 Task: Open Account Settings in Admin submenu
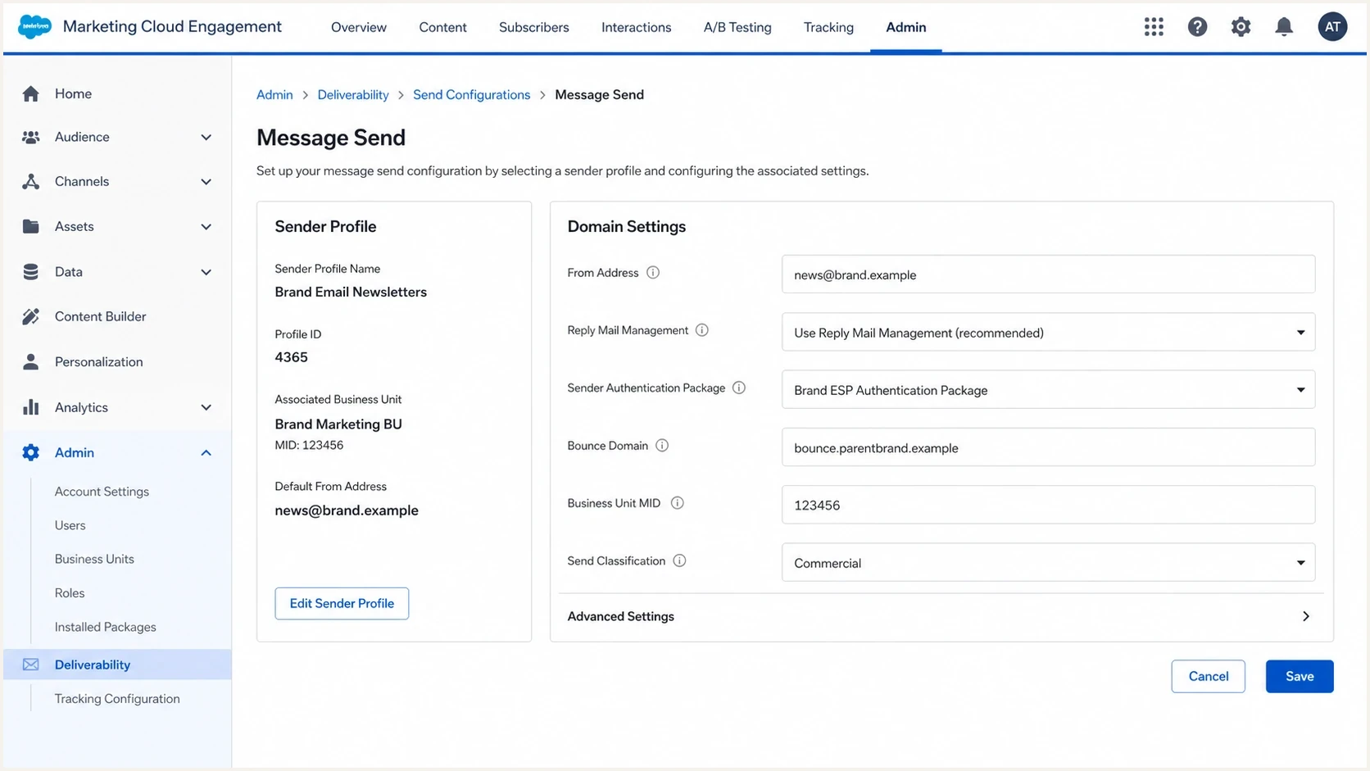click(102, 492)
